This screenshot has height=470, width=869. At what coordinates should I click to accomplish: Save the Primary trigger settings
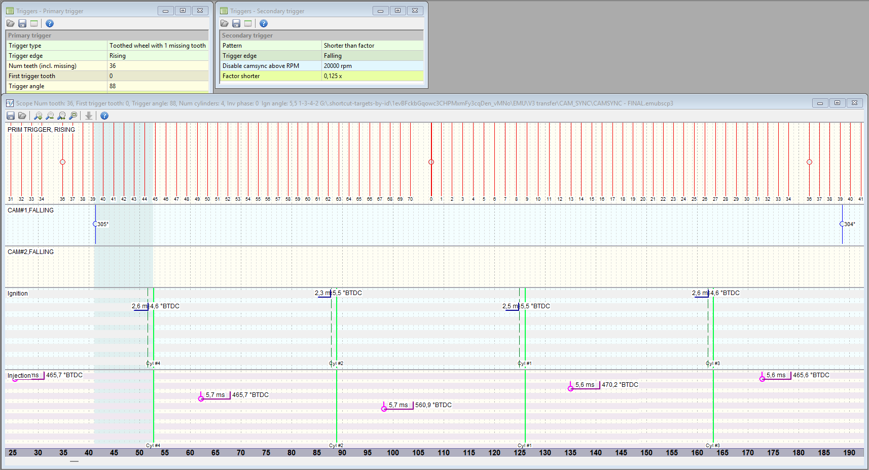click(22, 23)
